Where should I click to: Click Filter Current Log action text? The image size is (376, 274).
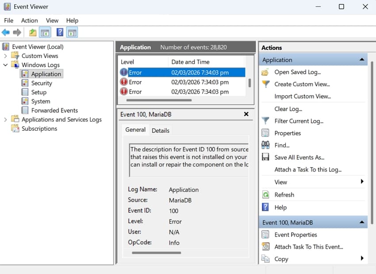click(x=299, y=121)
